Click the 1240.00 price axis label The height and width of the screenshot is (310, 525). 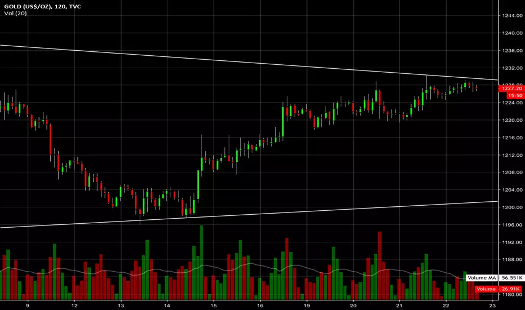tap(512, 33)
